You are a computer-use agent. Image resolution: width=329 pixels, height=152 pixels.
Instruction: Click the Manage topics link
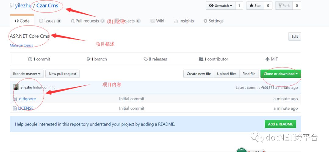coord(21,45)
